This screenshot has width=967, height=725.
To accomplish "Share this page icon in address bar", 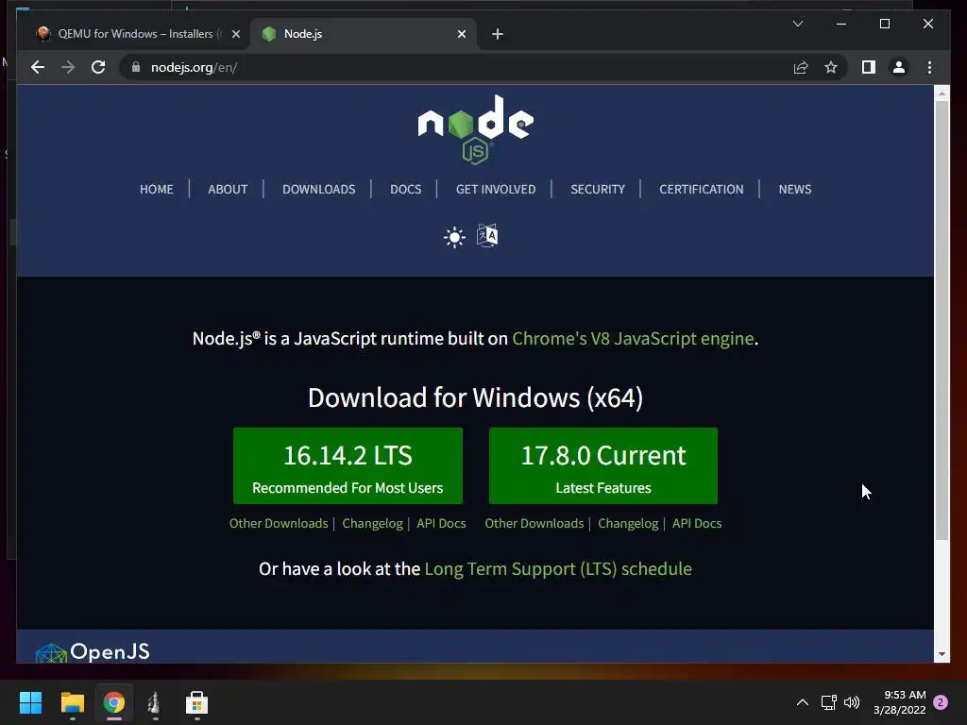I will [x=801, y=67].
